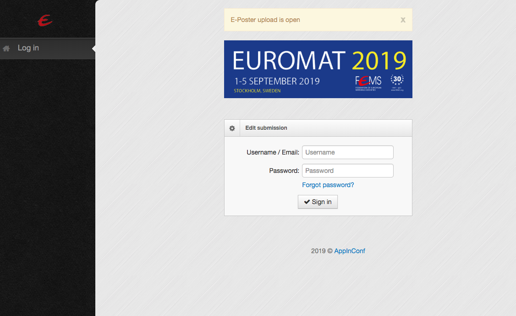This screenshot has width=516, height=316.
Task: Click the gear icon in Edit submission header
Action: pos(232,128)
